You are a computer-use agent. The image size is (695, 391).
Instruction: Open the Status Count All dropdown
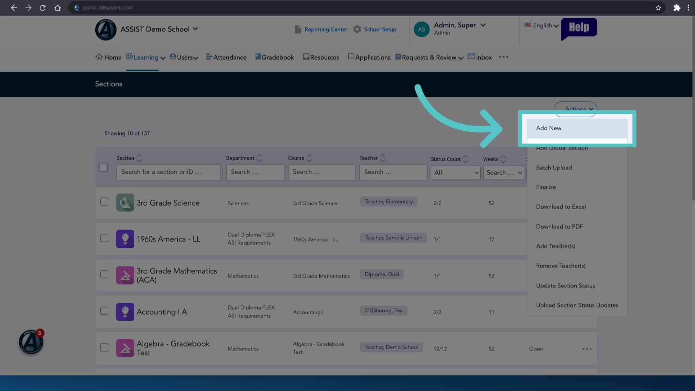tap(455, 173)
